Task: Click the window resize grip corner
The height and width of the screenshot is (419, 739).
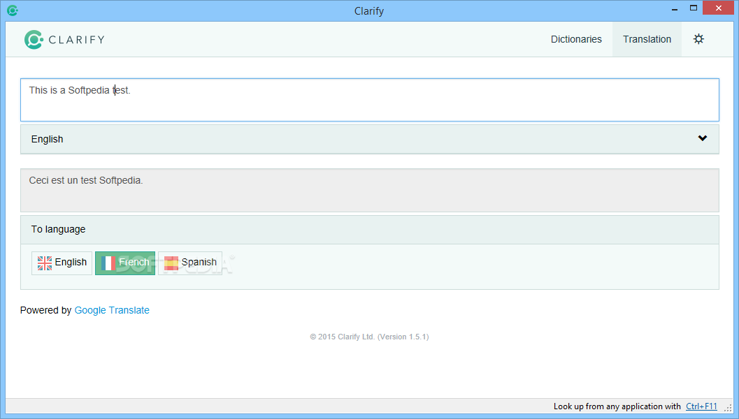Action: point(728,408)
